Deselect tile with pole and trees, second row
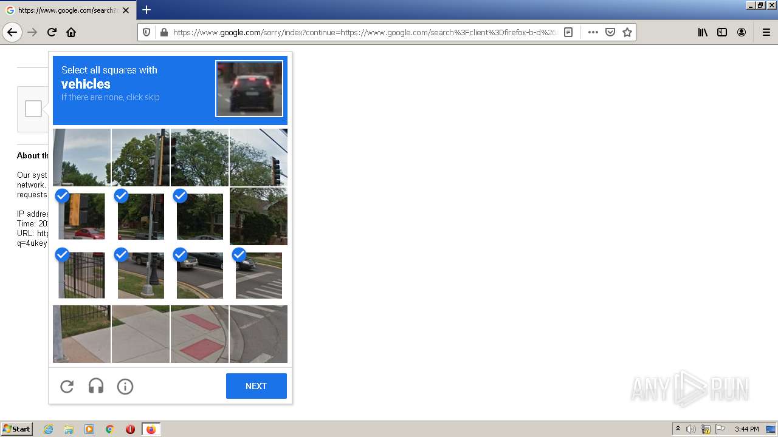Screen dimensions: 778x437 tap(140, 216)
